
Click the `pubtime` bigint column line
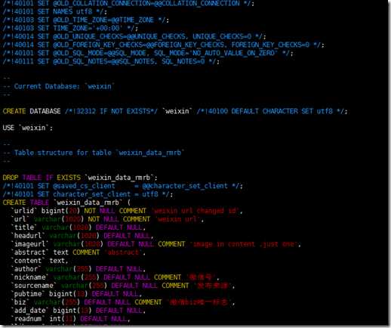click(x=76, y=294)
